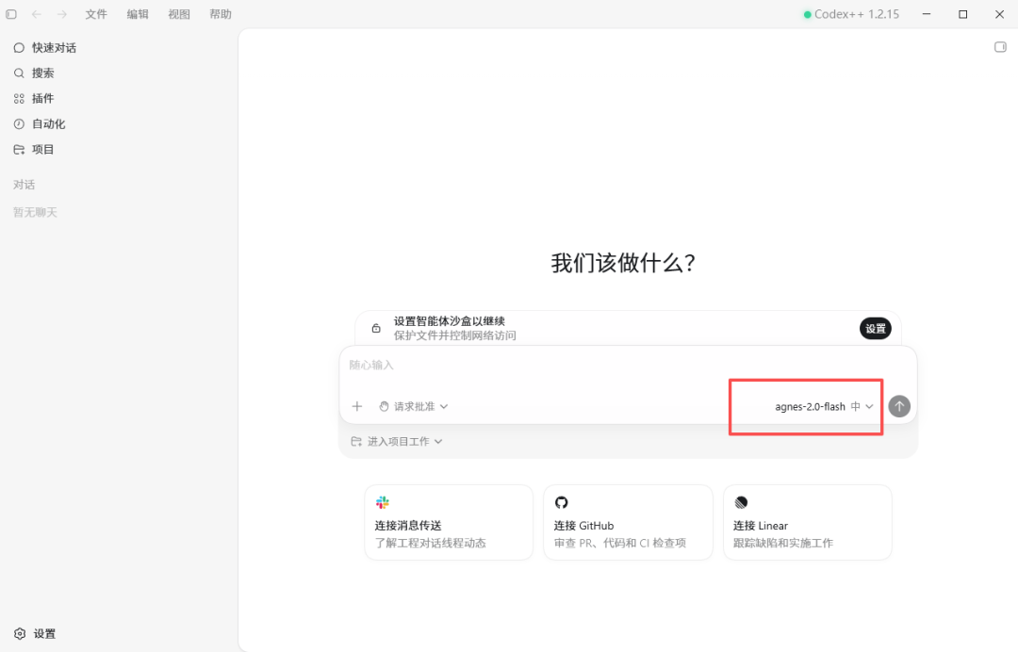Viewport: 1018px width, 652px height.
Task: Open the 连接消息传送 card
Action: [449, 522]
